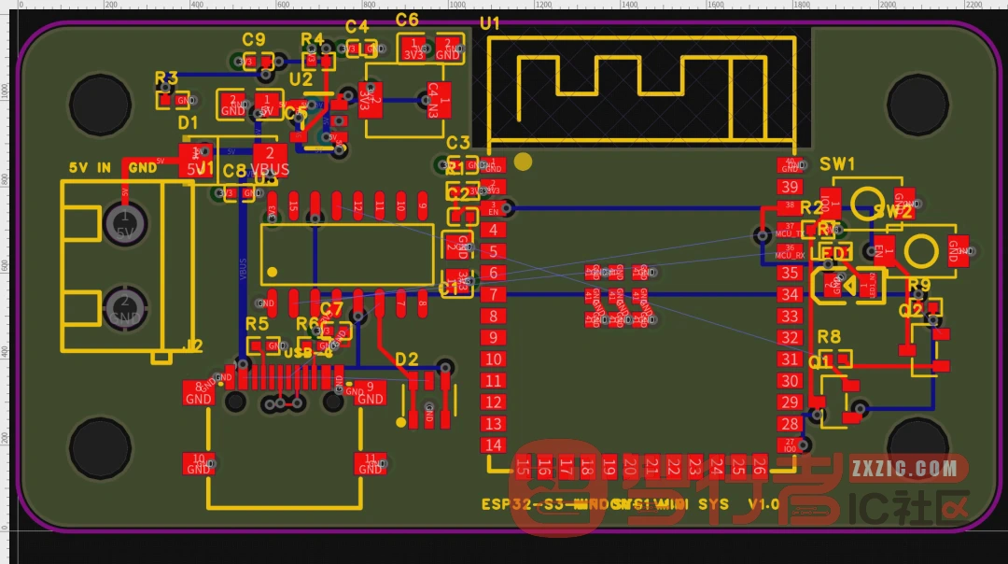Click the C8 designator label
The width and height of the screenshot is (1008, 564).
234,171
